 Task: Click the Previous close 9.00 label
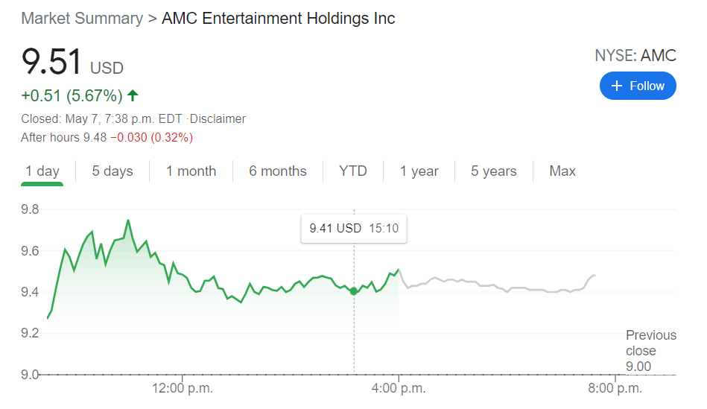pyautogui.click(x=641, y=350)
